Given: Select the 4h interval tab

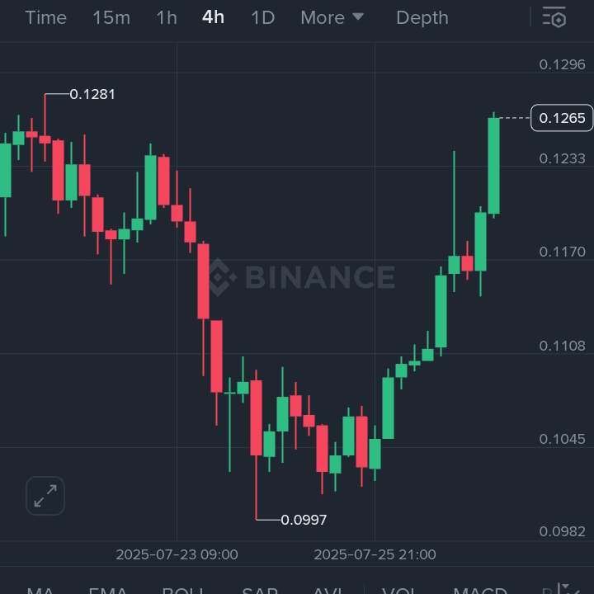Looking at the screenshot, I should pos(213,17).
